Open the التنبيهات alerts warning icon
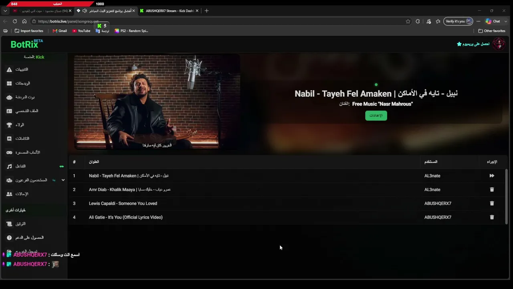This screenshot has width=513, height=289. point(9,69)
